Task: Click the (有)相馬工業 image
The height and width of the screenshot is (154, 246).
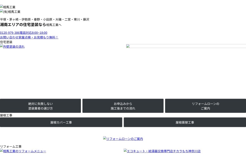Action: coord(10,12)
